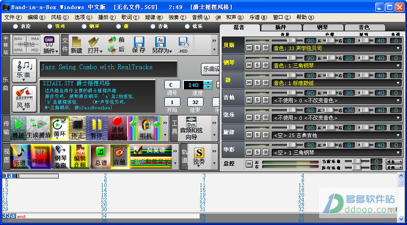
Task: Switch to the 钢琴 mixer tab
Action: point(323,27)
